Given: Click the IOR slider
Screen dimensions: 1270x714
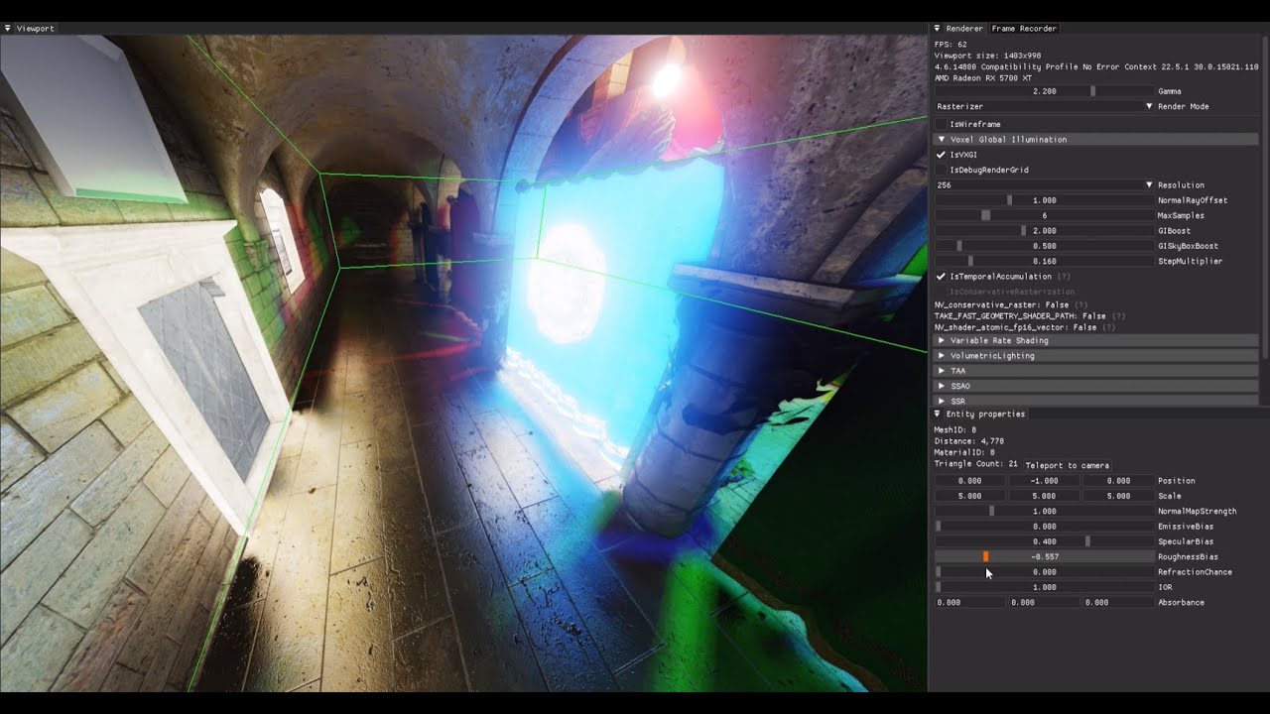Looking at the screenshot, I should (x=1044, y=587).
